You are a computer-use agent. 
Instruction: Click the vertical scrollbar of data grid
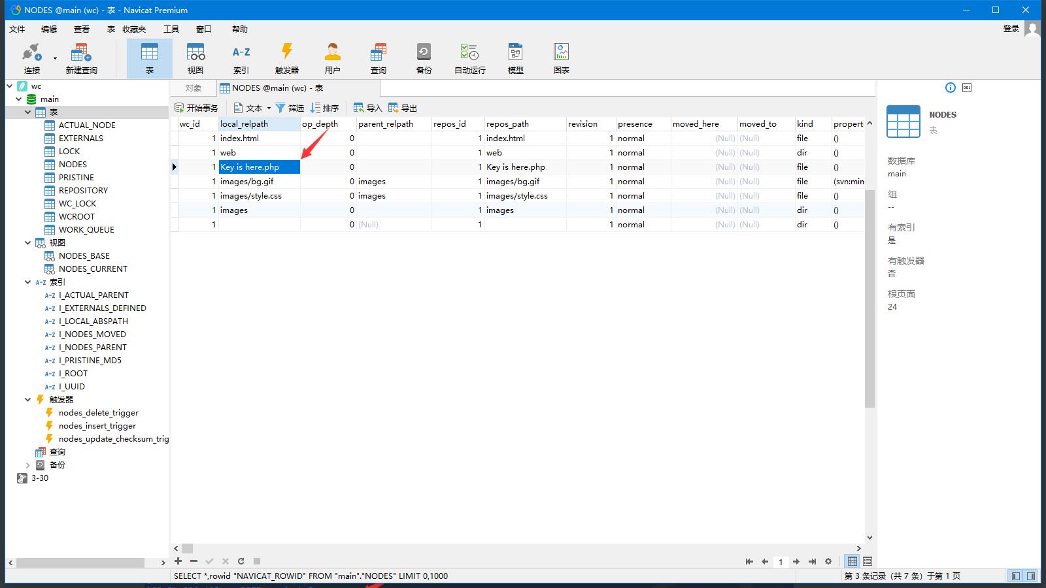[869, 299]
